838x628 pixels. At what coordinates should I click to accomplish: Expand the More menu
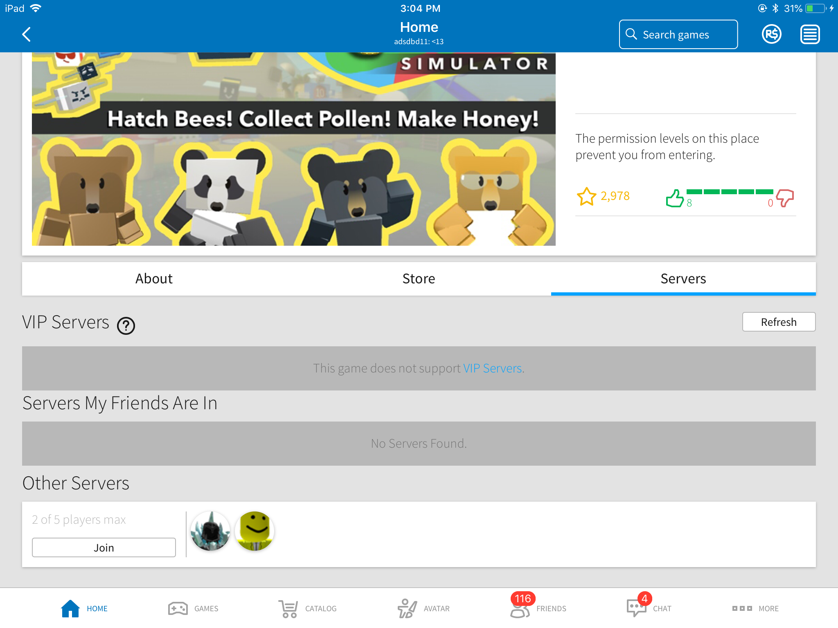[x=755, y=608]
